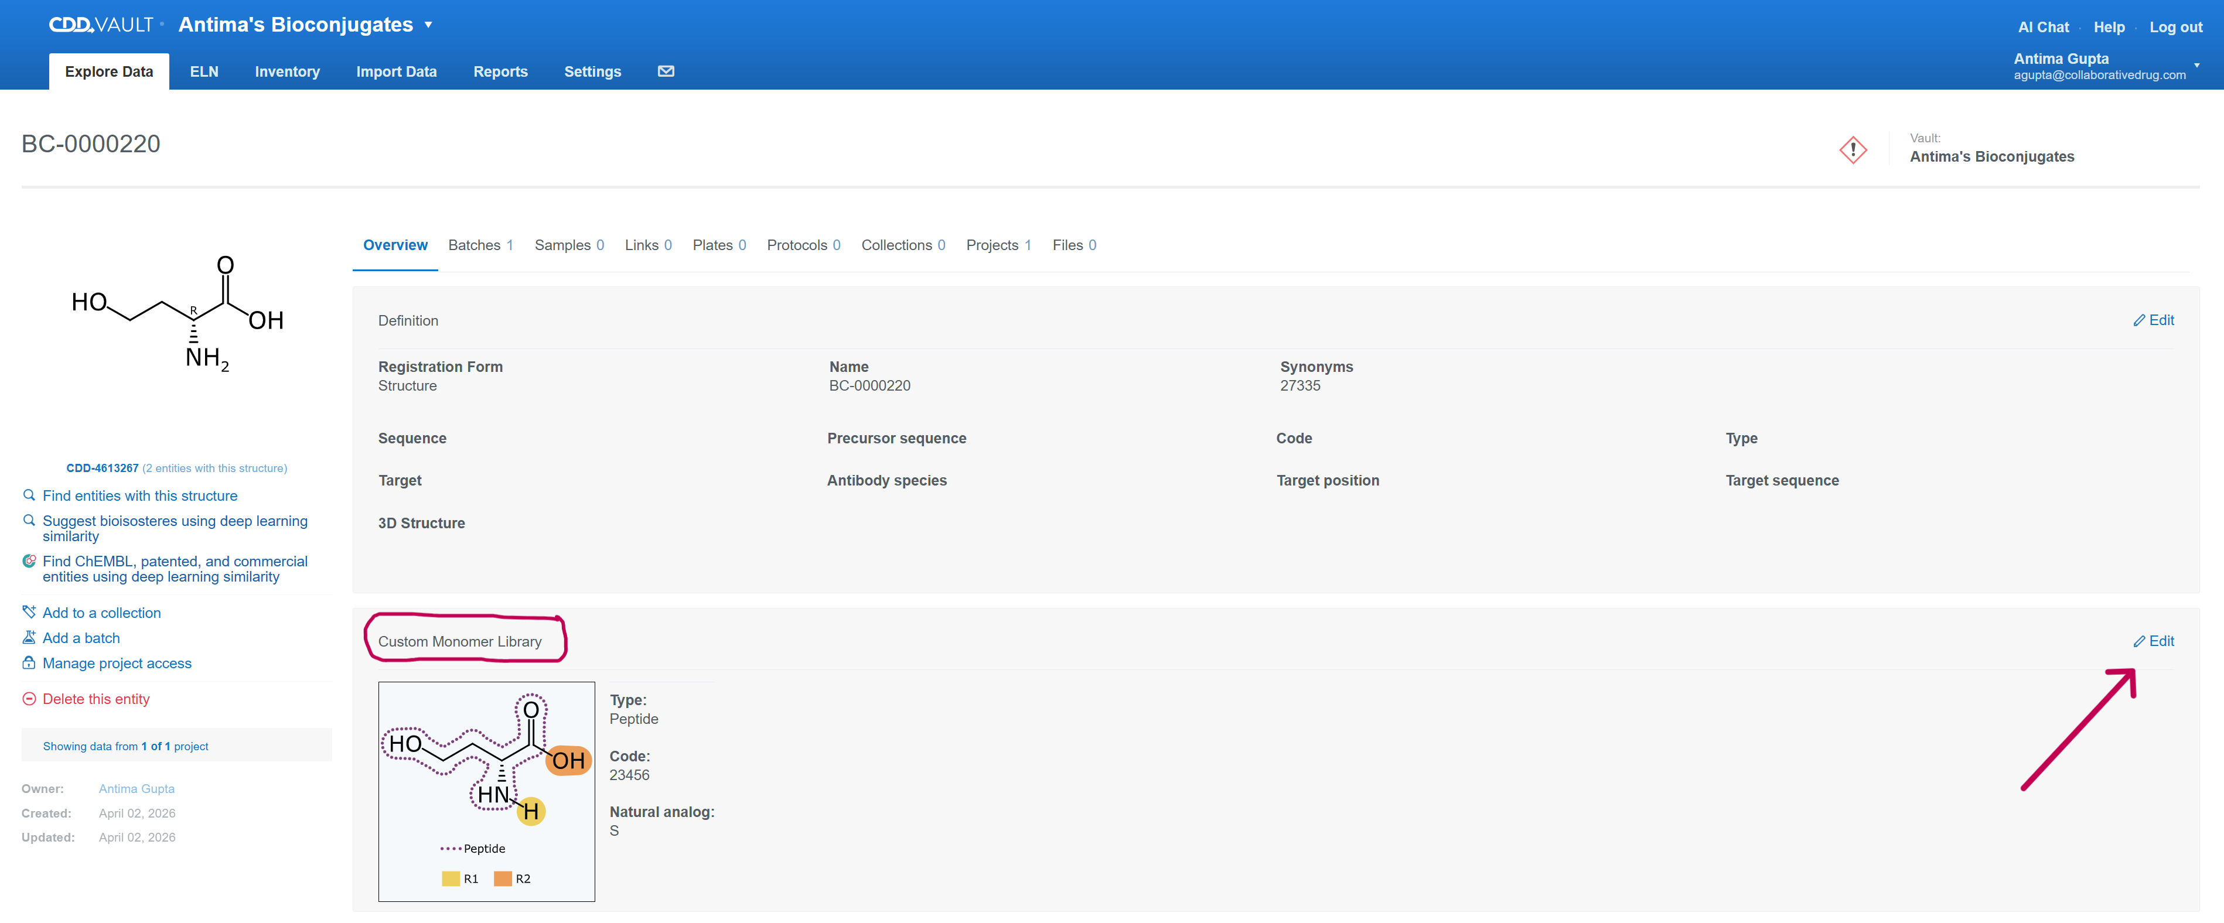Click the synonym value 27335
The image size is (2224, 923).
[x=1299, y=386]
